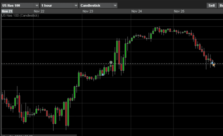Select the Nov 23 date label
Viewport: 223px width, 136px height.
point(88,11)
